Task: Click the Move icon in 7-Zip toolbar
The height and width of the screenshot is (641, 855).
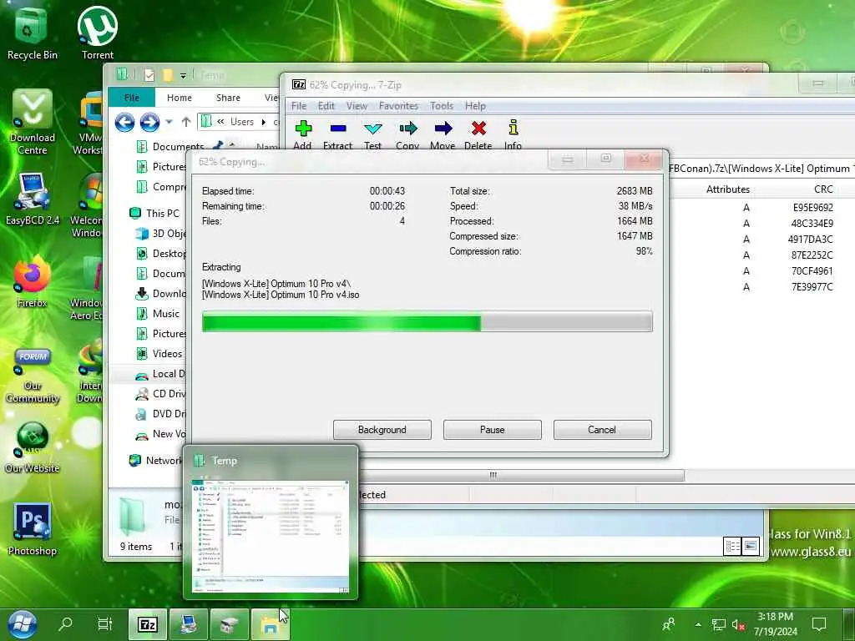Action: click(x=443, y=129)
